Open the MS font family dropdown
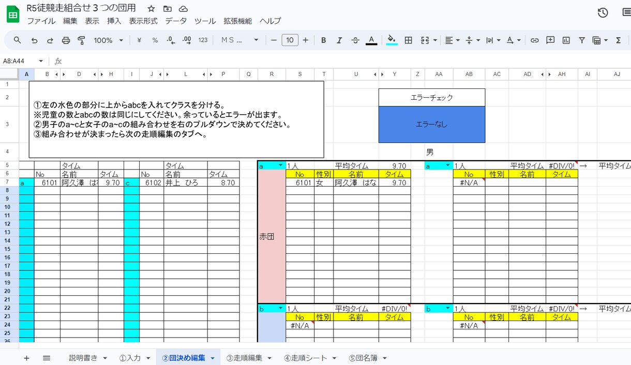 tap(240, 40)
